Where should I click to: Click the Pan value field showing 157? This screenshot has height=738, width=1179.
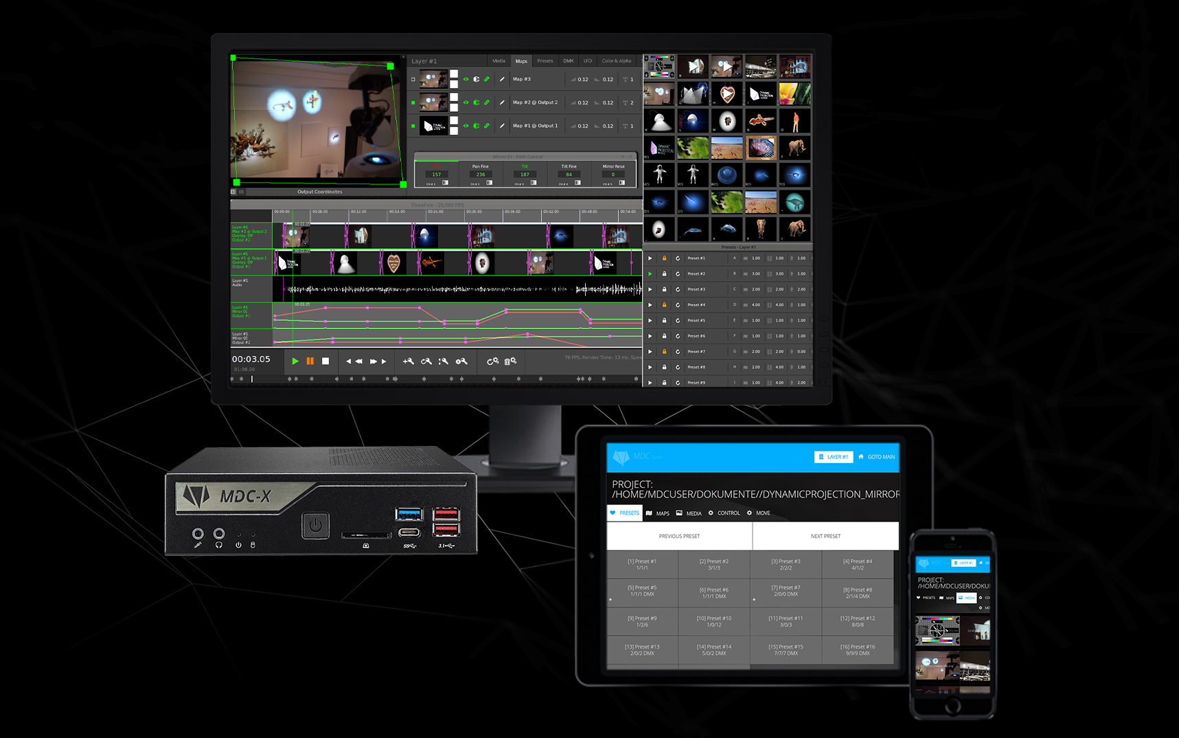pos(437,175)
